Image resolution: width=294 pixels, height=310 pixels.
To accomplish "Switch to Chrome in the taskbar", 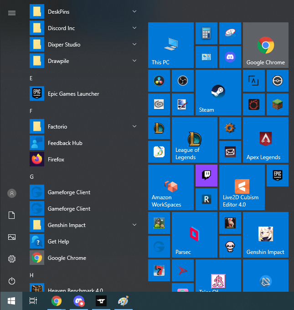I will 57,301.
